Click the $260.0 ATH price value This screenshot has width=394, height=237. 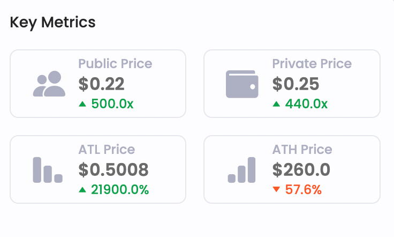click(301, 169)
